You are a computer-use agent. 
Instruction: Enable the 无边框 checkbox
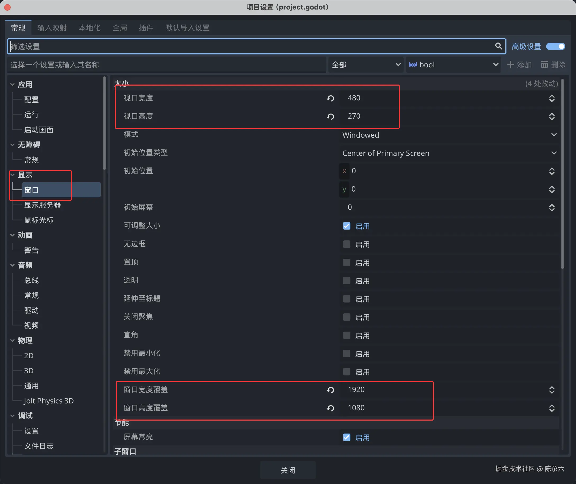pyautogui.click(x=347, y=244)
